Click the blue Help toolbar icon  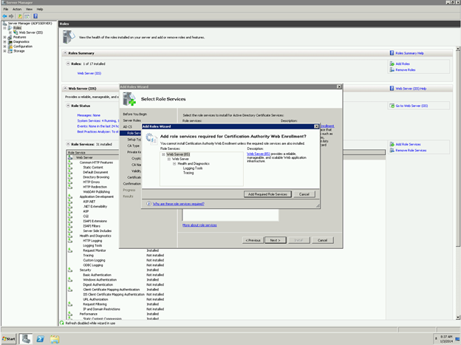click(x=35, y=16)
